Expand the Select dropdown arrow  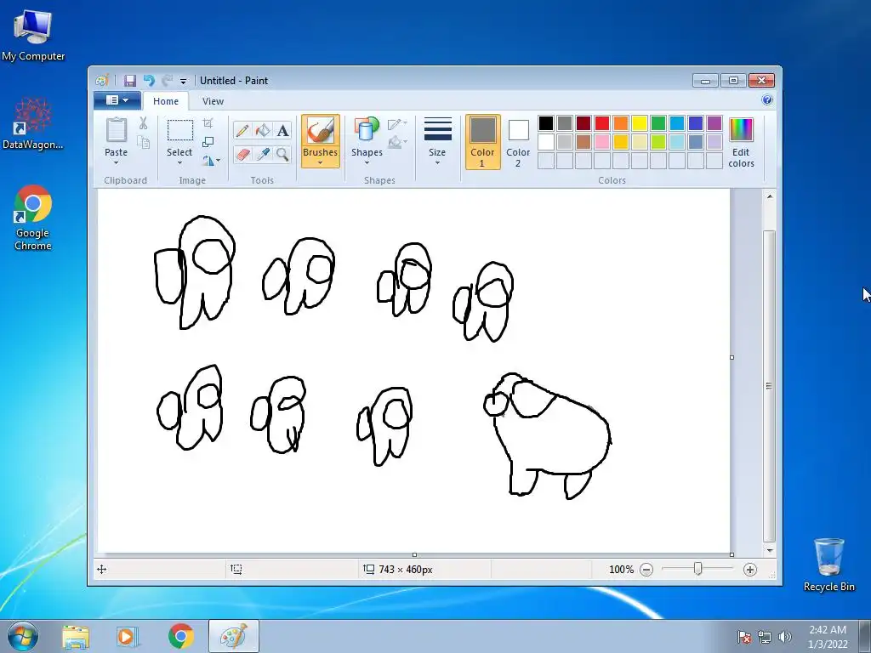tap(179, 162)
